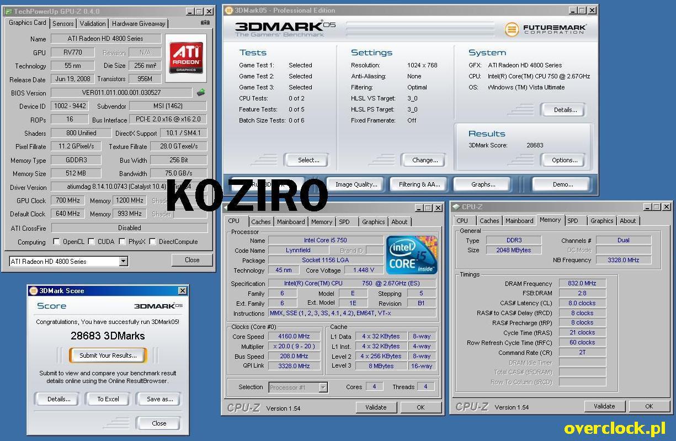Image resolution: width=676 pixels, height=441 pixels.
Task: Open Filtering & AA... in 3DMark05
Action: pyautogui.click(x=420, y=184)
